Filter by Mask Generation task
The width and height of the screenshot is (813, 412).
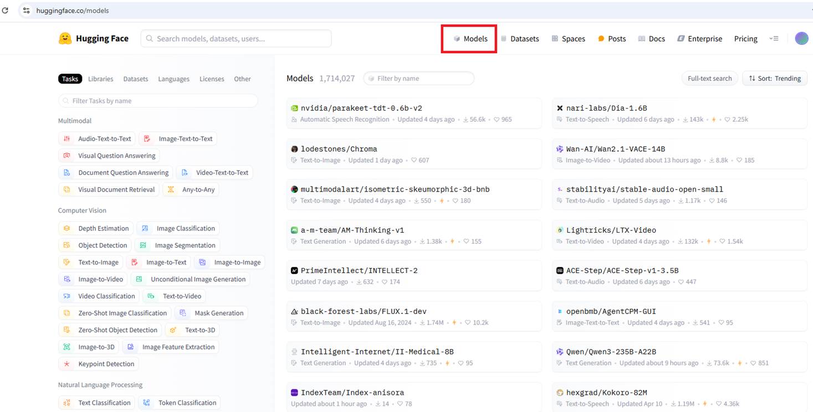point(211,313)
